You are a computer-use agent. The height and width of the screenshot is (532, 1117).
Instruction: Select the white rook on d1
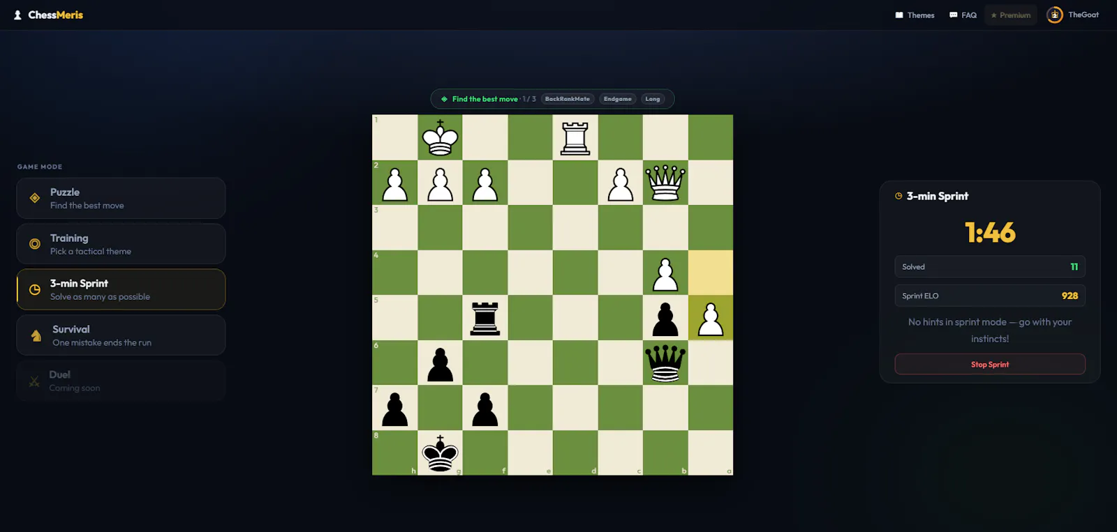(x=575, y=137)
